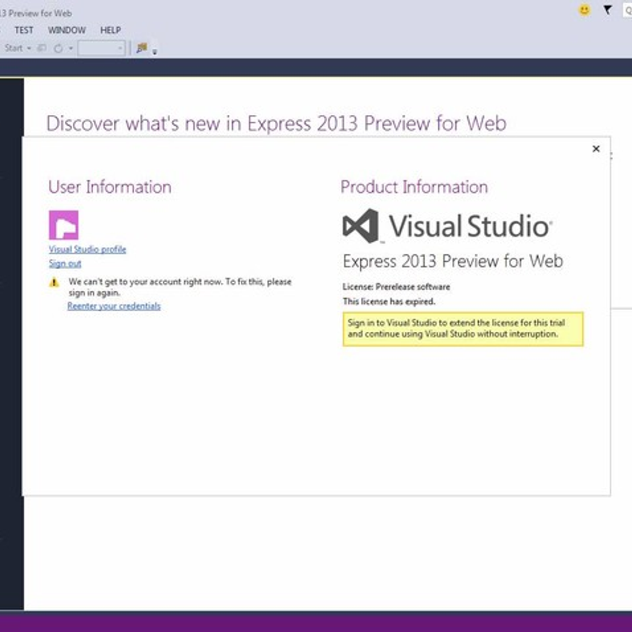Click the Sign out link
Image resolution: width=632 pixels, height=632 pixels.
pyautogui.click(x=65, y=263)
